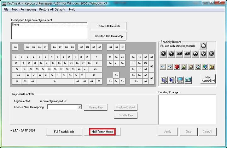Image resolution: width=227 pixels, height=148 pixels.
Task: Click the first monitor power icon button
Action: coord(164,80)
